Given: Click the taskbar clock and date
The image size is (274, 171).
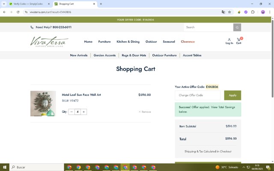Looking at the screenshot, I should pyautogui.click(x=257, y=167).
